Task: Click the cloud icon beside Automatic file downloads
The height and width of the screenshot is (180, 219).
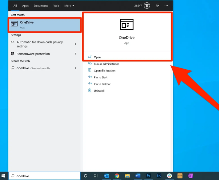Action: [x=12, y=42]
